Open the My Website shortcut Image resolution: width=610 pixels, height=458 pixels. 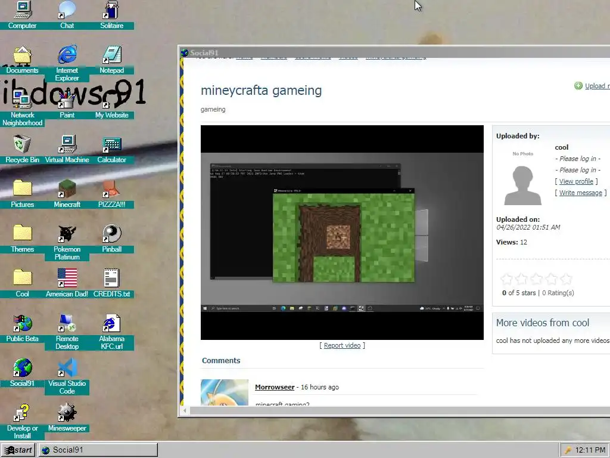click(x=111, y=104)
